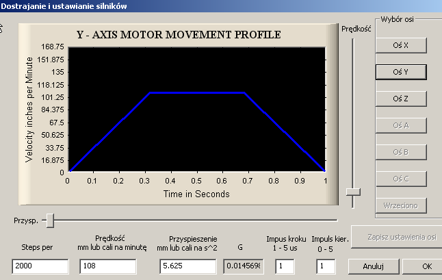Click the disabled Oś B button
This screenshot has width=442, height=280.
click(x=401, y=152)
